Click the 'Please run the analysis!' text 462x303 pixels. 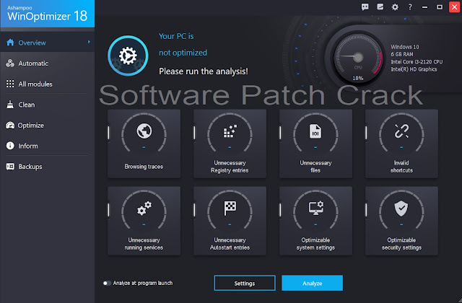coord(204,71)
